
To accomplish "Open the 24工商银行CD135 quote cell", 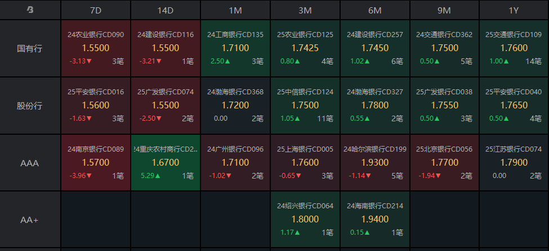I will click(x=235, y=48).
